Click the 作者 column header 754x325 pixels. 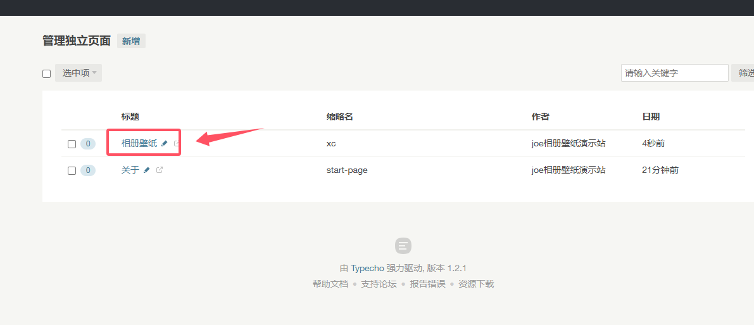coord(541,117)
